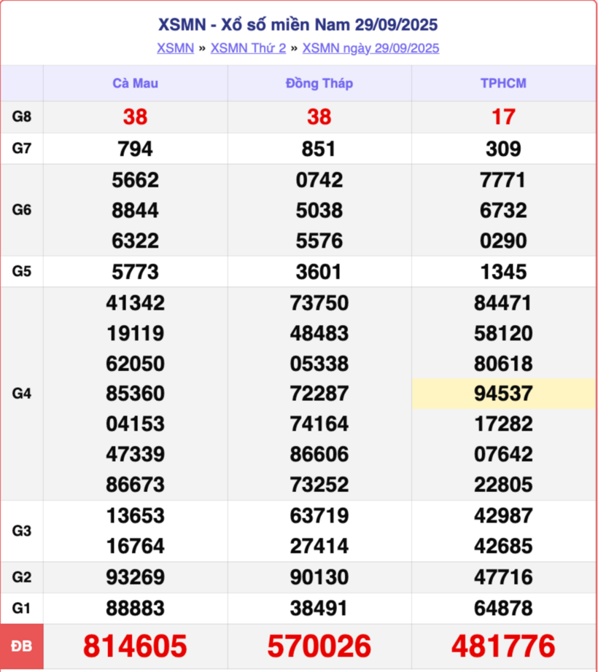Screen dimensions: 598x672
Task: Click Đồng Tháp special prize 570026
Action: coord(319,646)
